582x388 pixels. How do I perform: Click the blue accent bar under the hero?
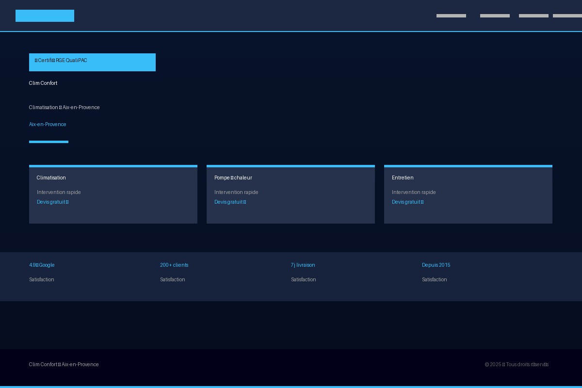pos(48,142)
